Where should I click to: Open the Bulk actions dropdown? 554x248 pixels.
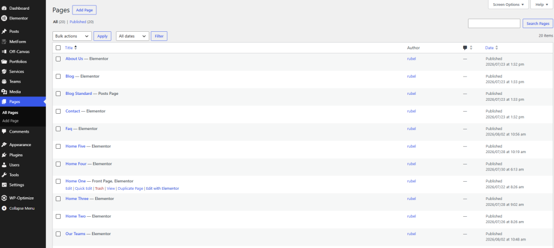(x=72, y=36)
